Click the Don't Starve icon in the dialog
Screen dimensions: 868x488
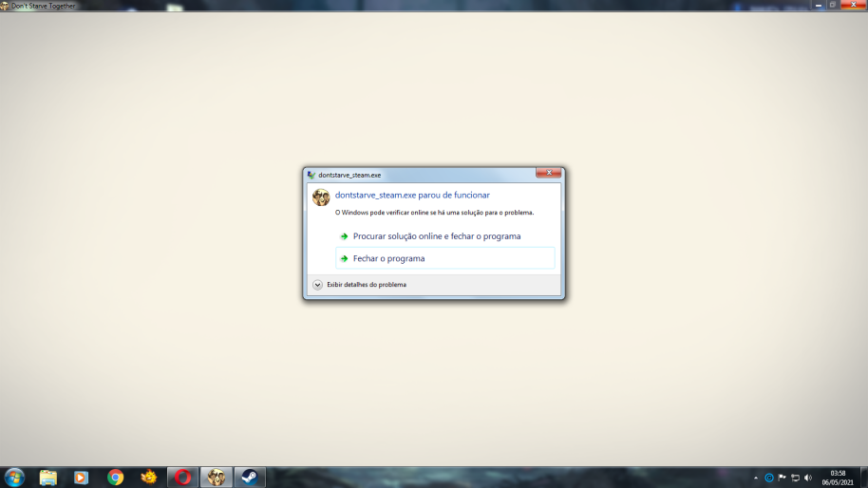point(321,197)
